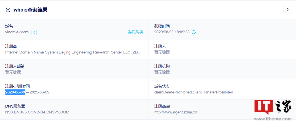Click the 注册商 field label
This screenshot has width=296, height=125.
(11, 46)
